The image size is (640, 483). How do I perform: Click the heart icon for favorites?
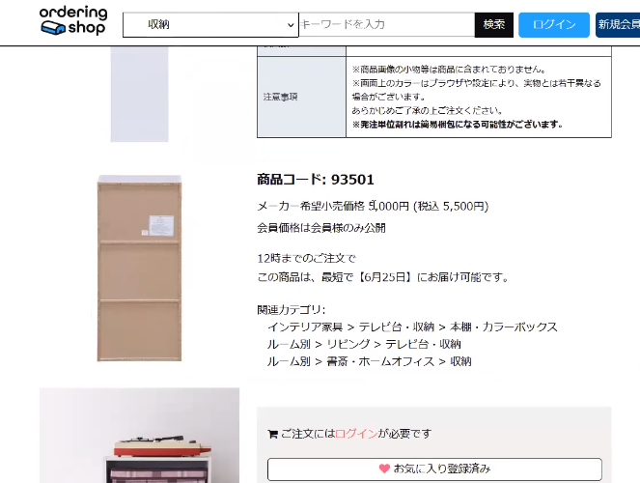pyautogui.click(x=384, y=469)
